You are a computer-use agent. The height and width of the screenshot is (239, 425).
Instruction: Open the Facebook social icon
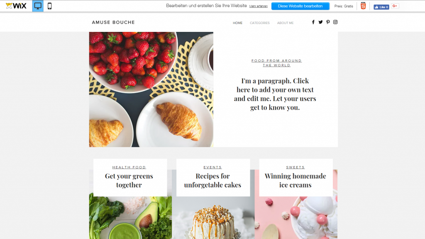point(313,22)
